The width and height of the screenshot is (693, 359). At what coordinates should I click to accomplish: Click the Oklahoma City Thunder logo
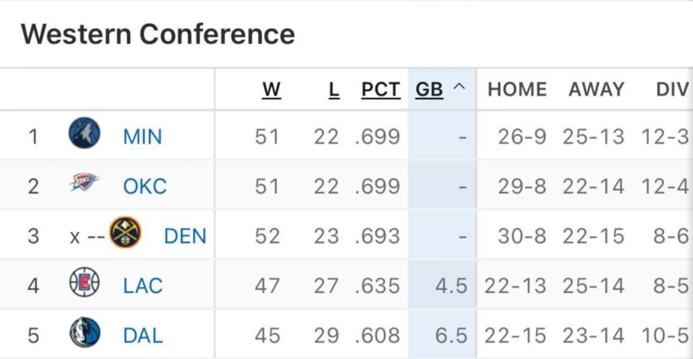click(x=84, y=182)
